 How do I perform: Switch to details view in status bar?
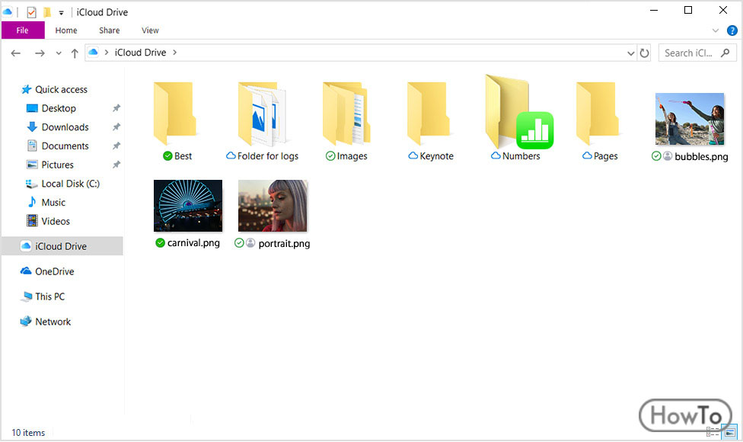[713, 432]
